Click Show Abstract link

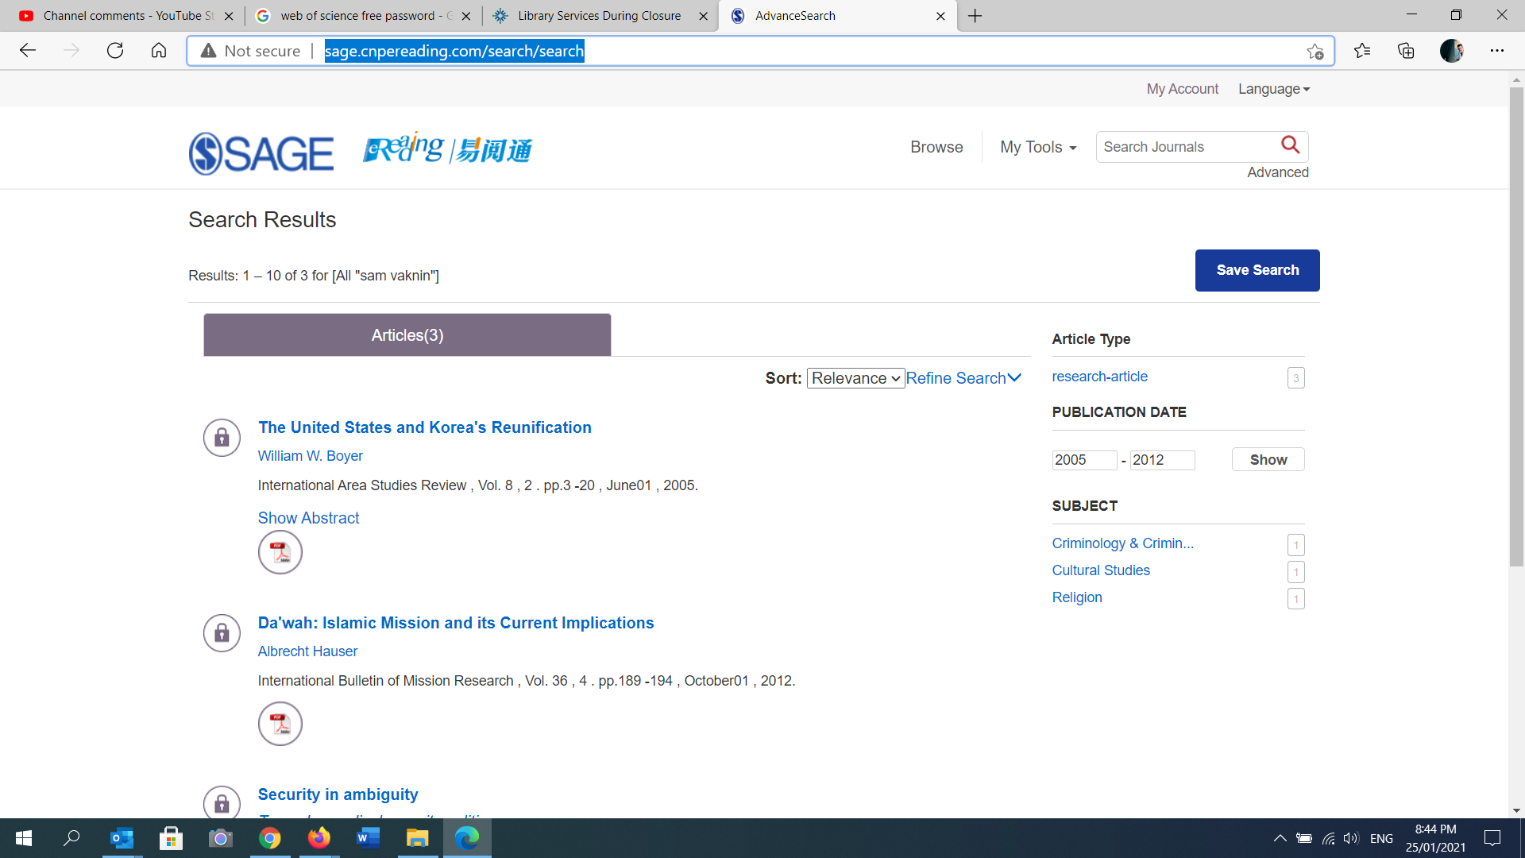[x=308, y=518]
